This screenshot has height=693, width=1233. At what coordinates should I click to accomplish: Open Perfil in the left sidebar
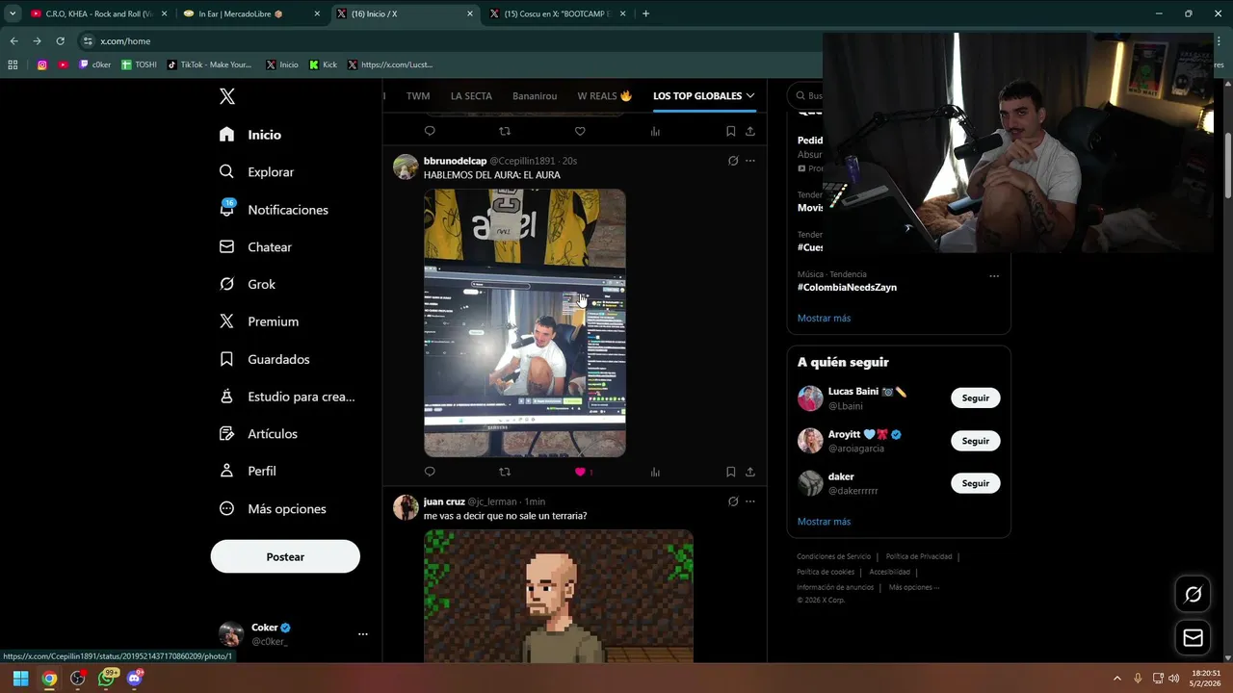[x=247, y=471]
